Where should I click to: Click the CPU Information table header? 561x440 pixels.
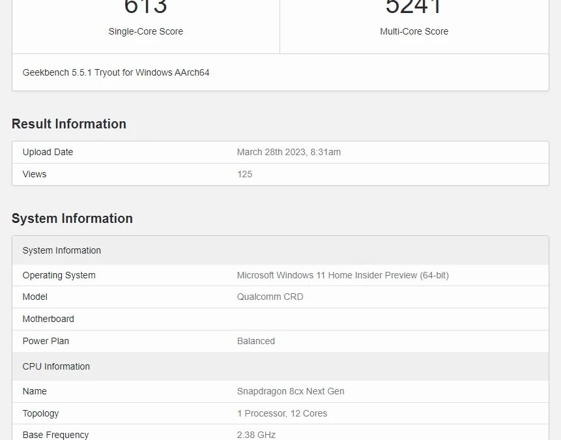click(x=56, y=366)
